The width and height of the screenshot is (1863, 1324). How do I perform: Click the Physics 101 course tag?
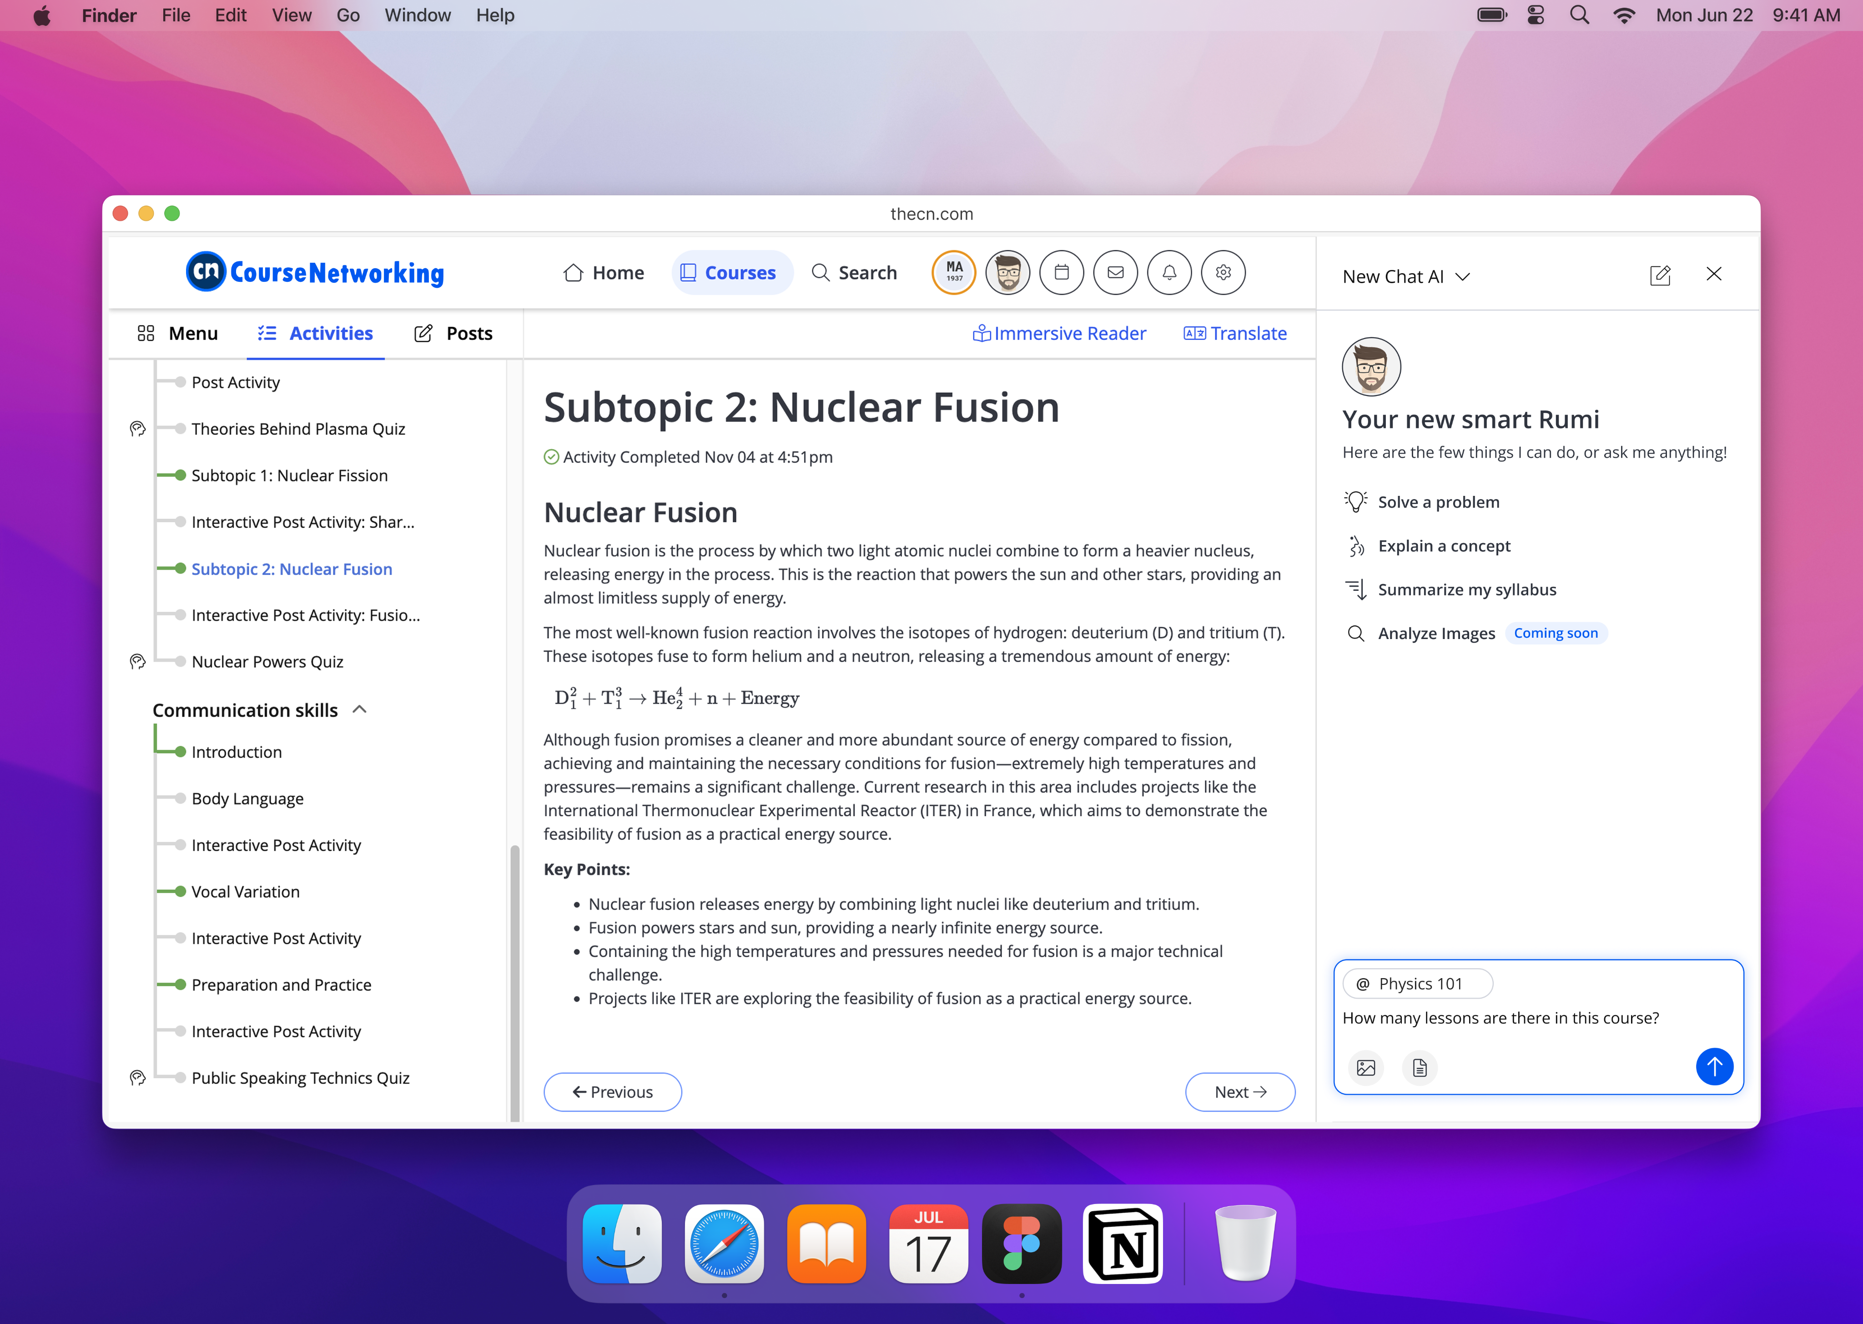1418,984
